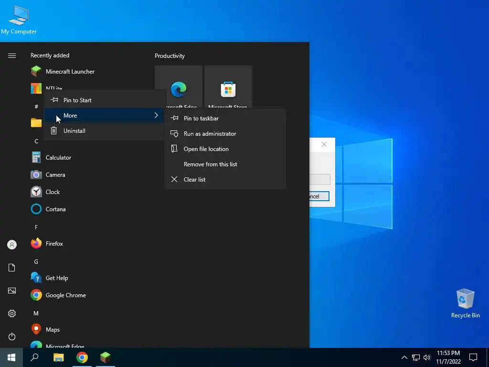Click the Power button in Start sidebar
The height and width of the screenshot is (367, 489).
point(12,336)
